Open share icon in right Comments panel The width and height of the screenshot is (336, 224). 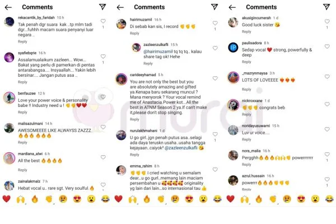(326, 7)
